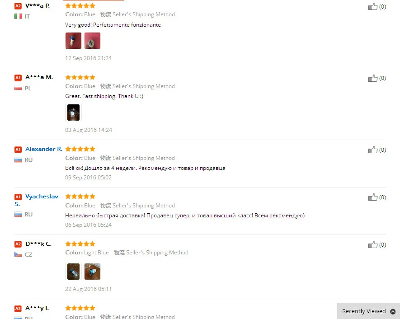This screenshot has height=319, width=400.
Task: Click the Italy flag icon under V***a P.
Action: [18, 16]
